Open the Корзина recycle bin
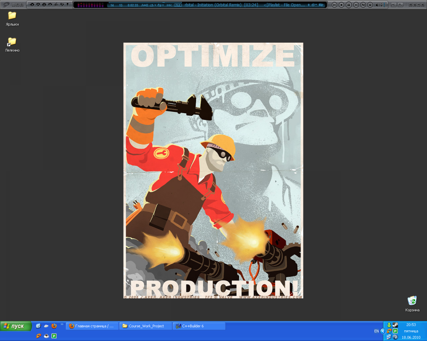Image resolution: width=427 pixels, height=341 pixels. point(412,304)
